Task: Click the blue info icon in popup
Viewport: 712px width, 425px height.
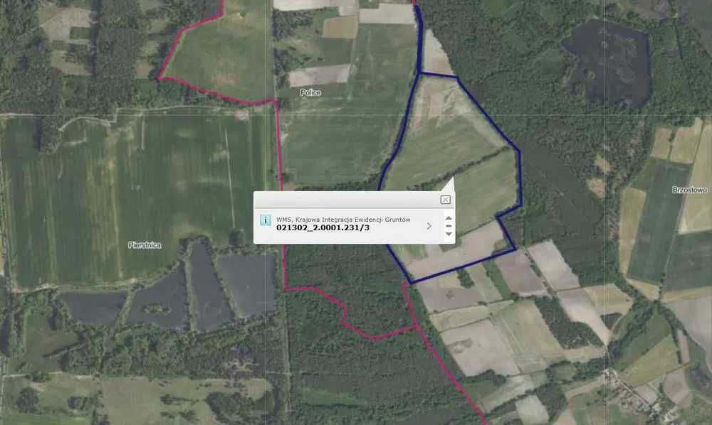Action: click(265, 220)
